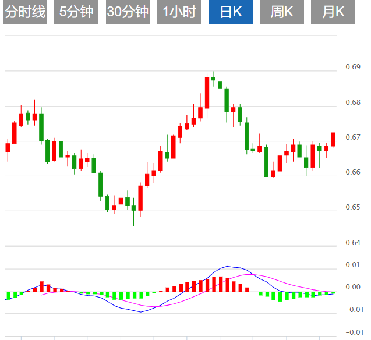Click the 0.65 price axis label

click(x=353, y=207)
